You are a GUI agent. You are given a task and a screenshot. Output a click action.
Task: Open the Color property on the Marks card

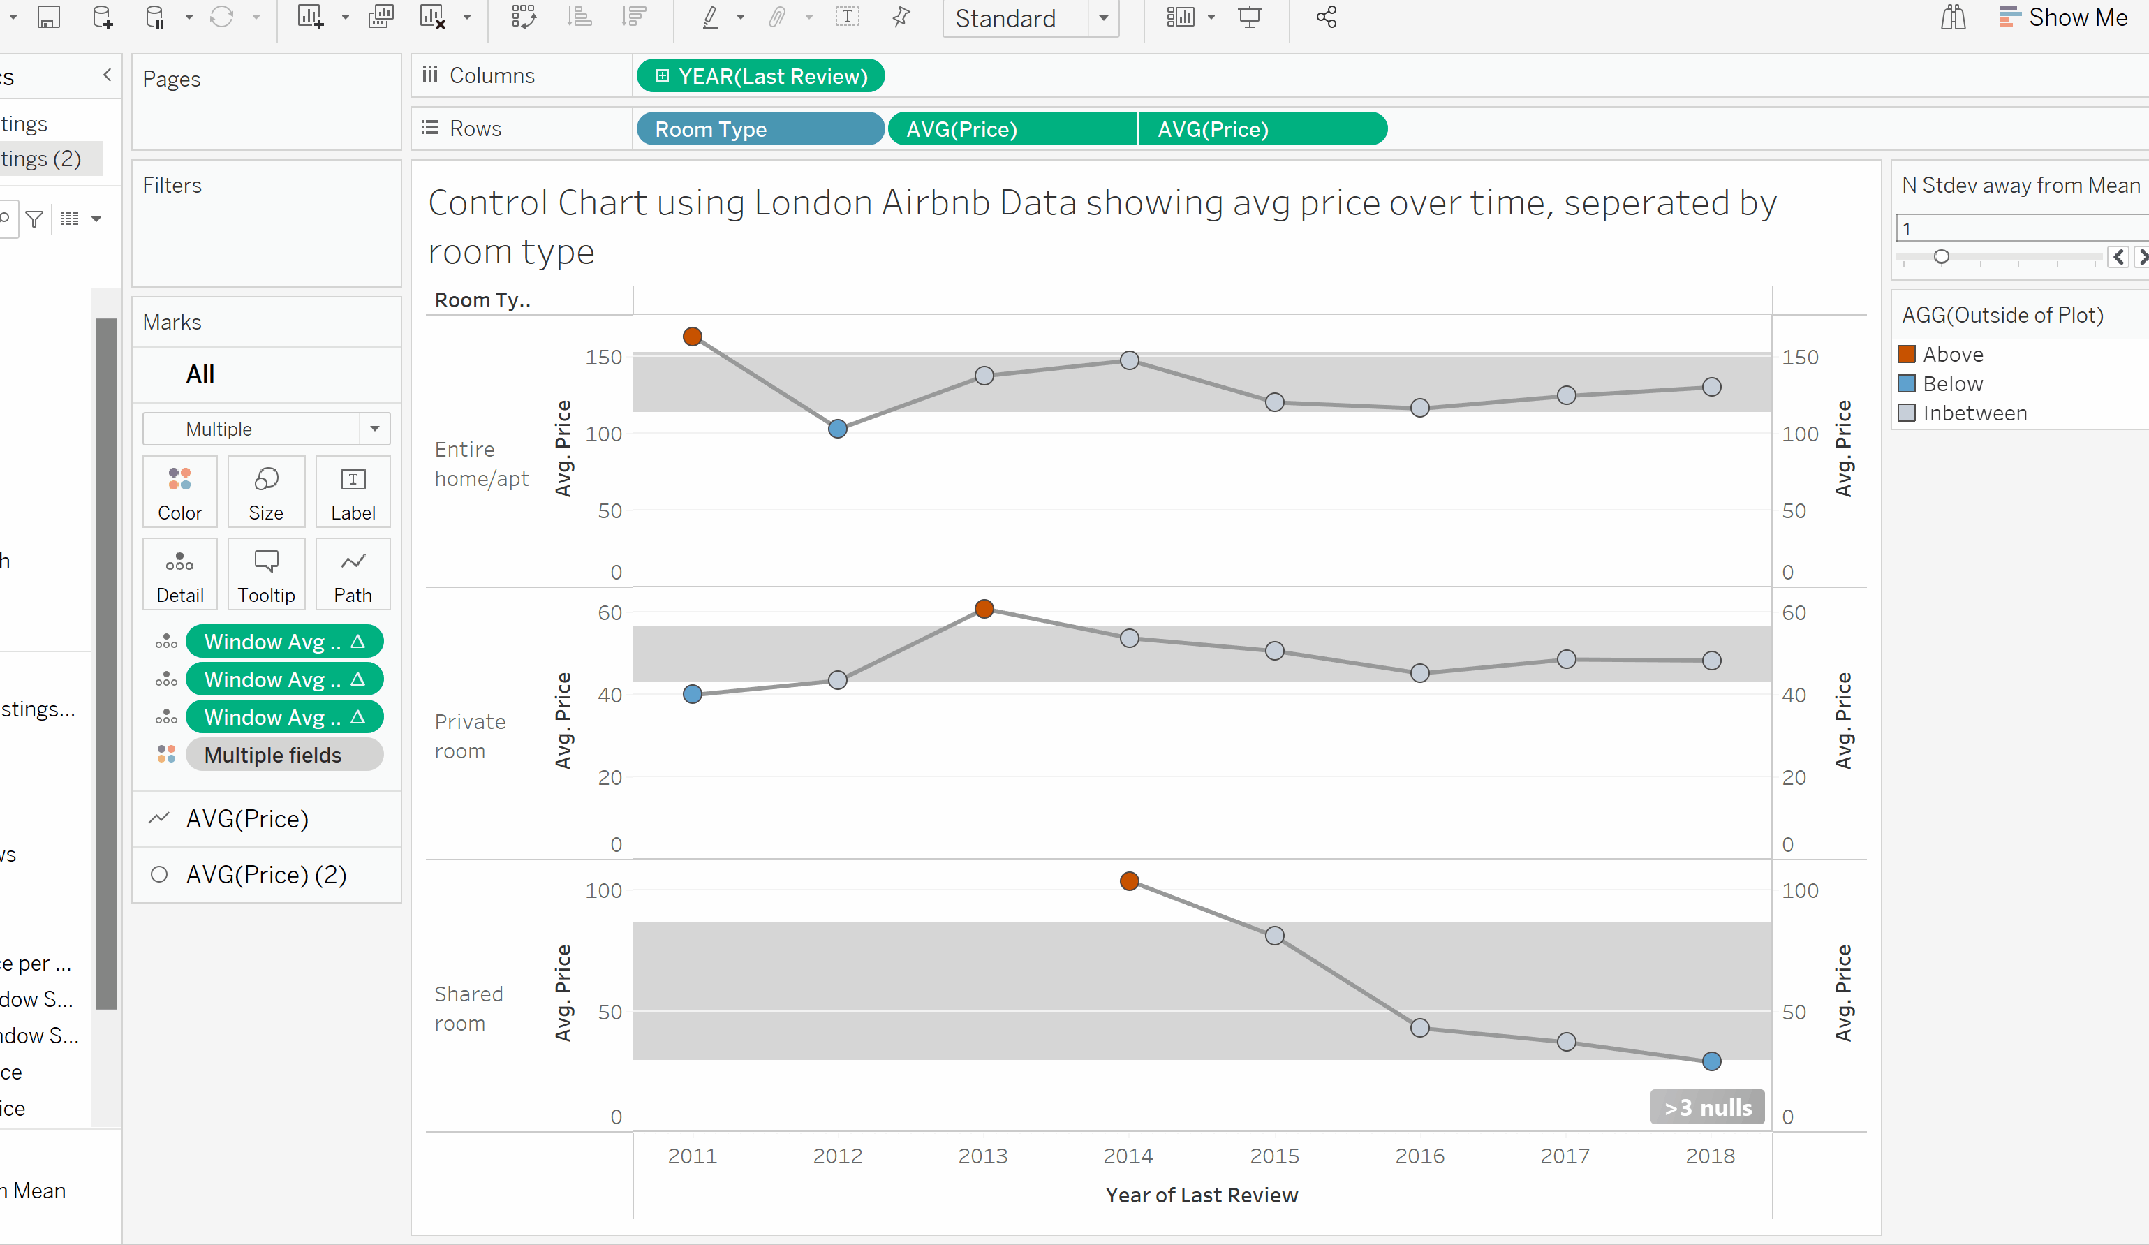180,492
